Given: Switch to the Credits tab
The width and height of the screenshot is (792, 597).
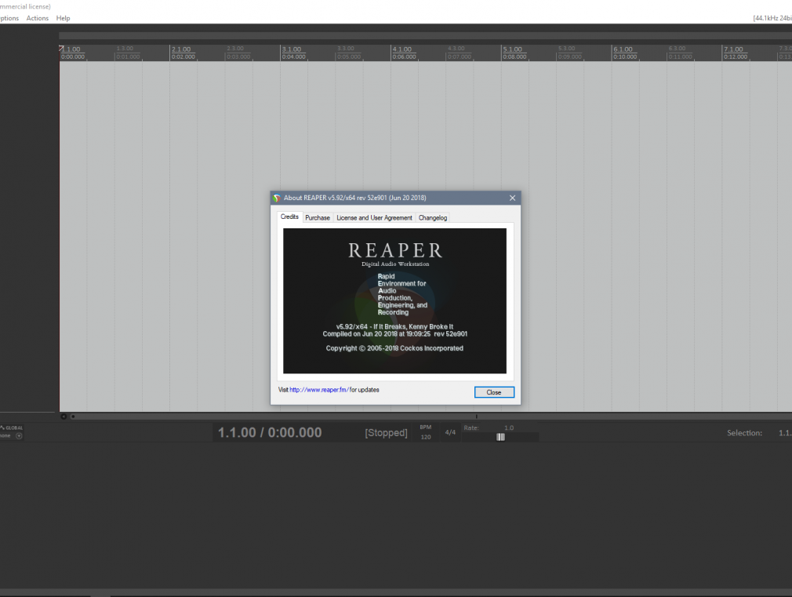Looking at the screenshot, I should click(x=289, y=217).
